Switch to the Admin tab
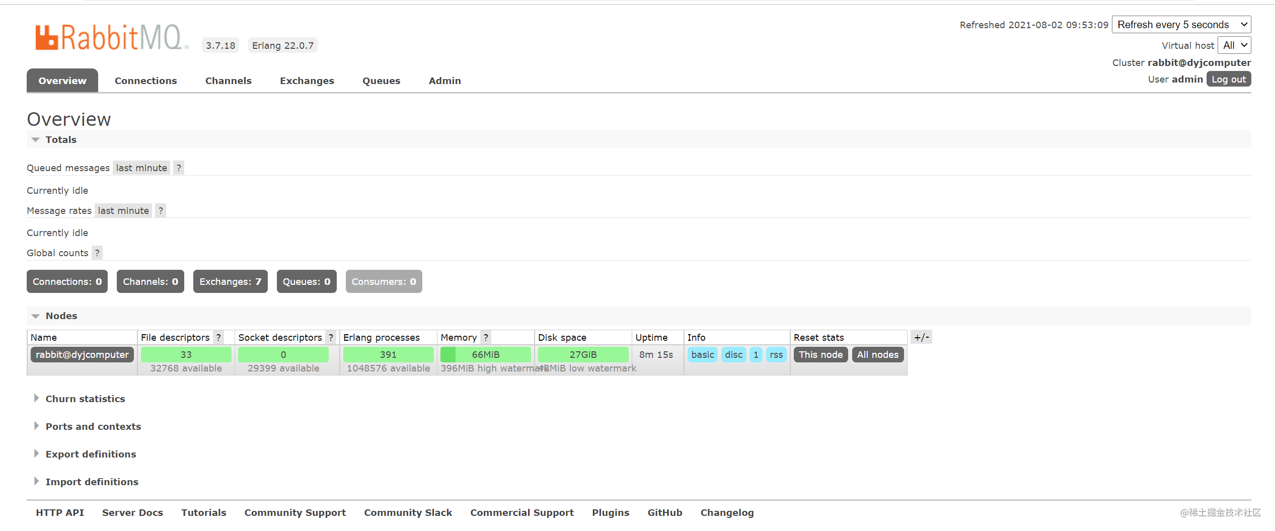This screenshot has height=531, width=1275. (x=445, y=81)
